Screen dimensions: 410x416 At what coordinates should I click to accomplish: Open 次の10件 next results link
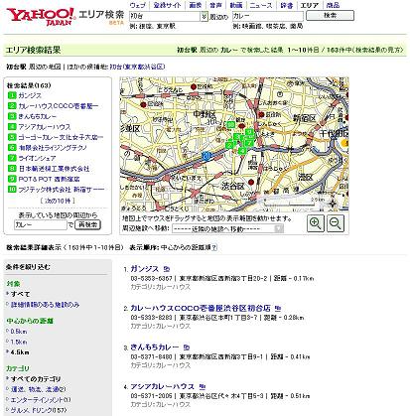58,201
